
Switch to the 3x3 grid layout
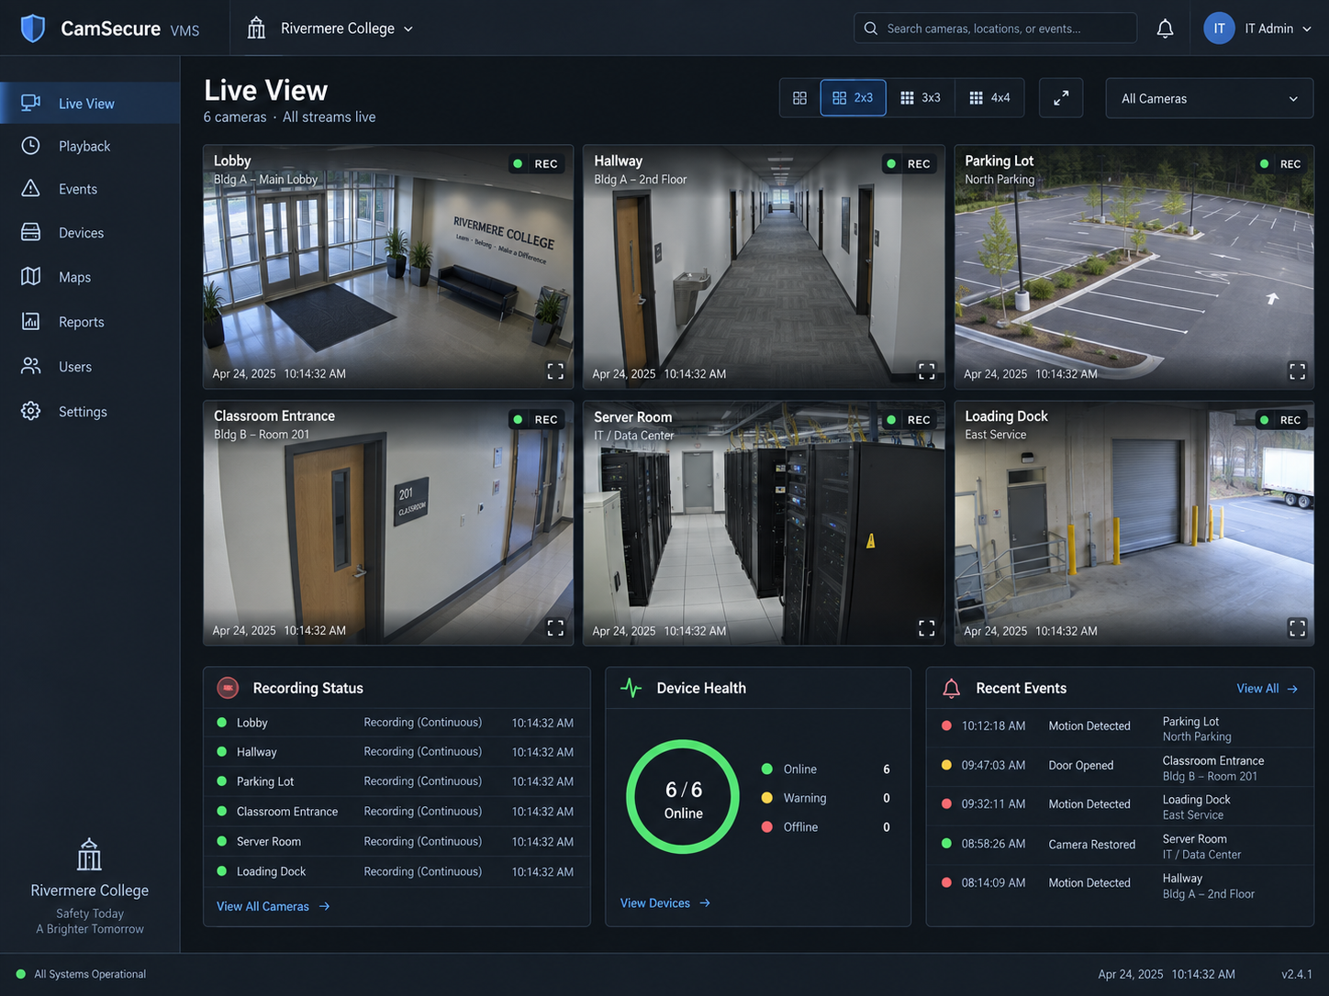[x=921, y=98]
